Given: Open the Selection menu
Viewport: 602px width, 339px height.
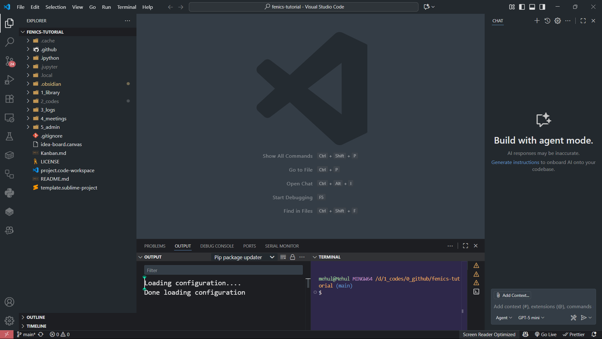Looking at the screenshot, I should [56, 7].
